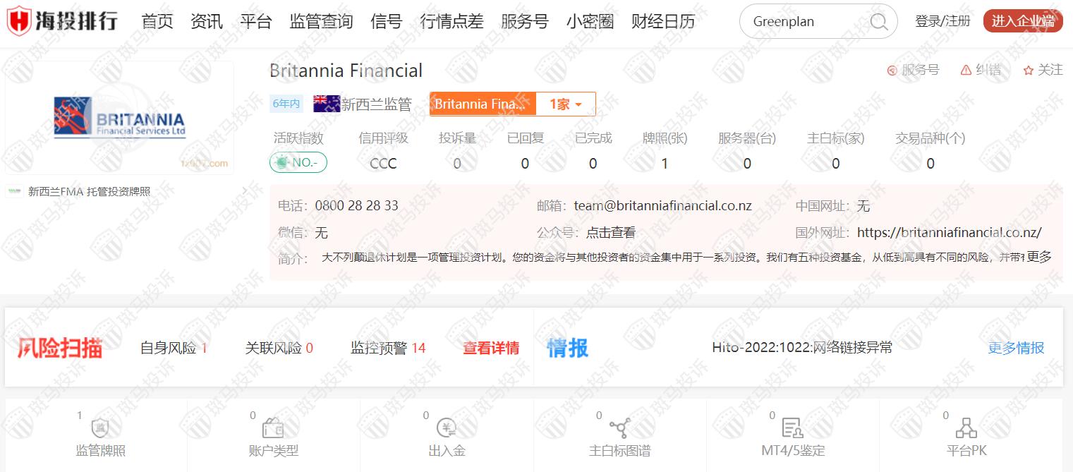Click the MT4/5鉴定 icon
The height and width of the screenshot is (472, 1073).
(x=792, y=428)
